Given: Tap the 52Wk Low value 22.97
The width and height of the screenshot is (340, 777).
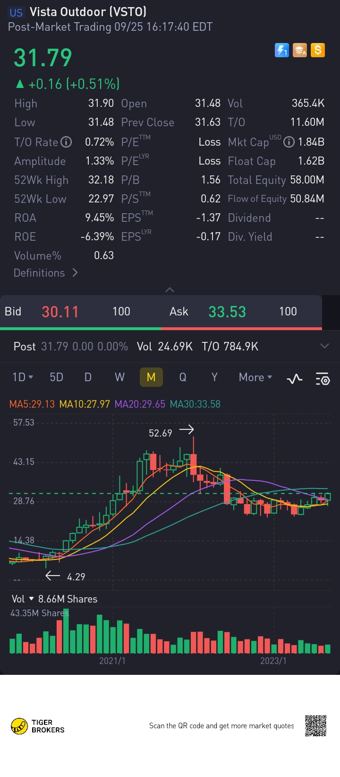Looking at the screenshot, I should (101, 199).
